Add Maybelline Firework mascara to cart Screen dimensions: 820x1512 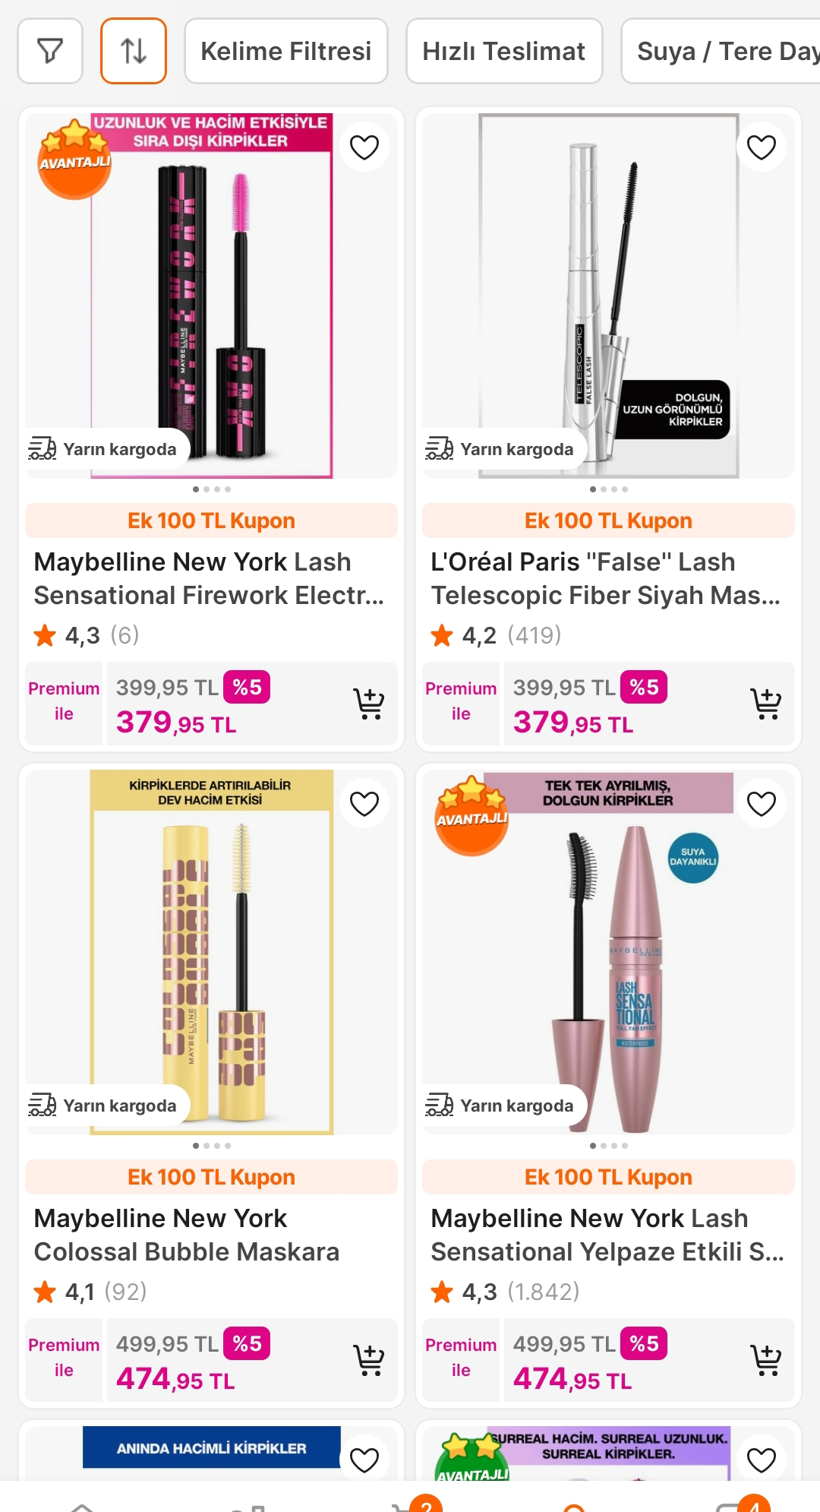369,704
